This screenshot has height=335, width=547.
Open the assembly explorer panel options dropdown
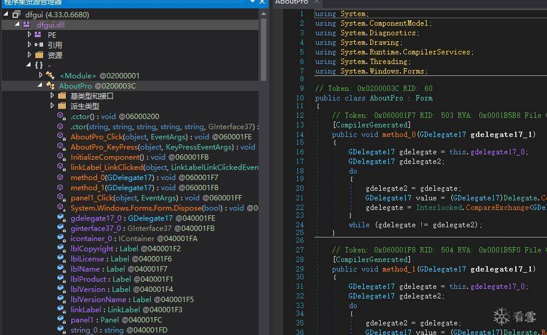click(253, 2)
